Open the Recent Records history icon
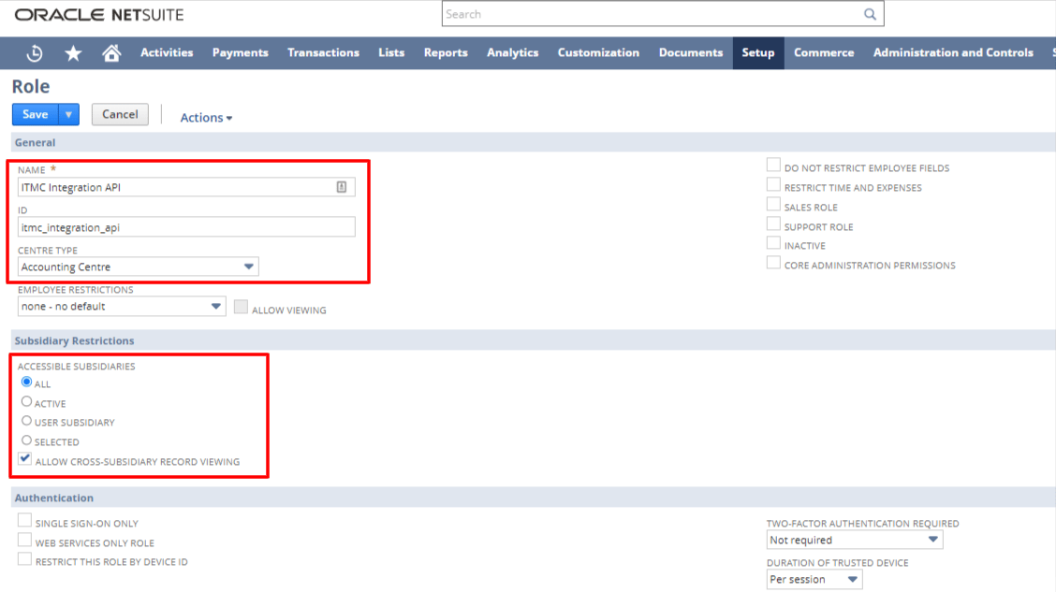1056x592 pixels. (x=35, y=53)
